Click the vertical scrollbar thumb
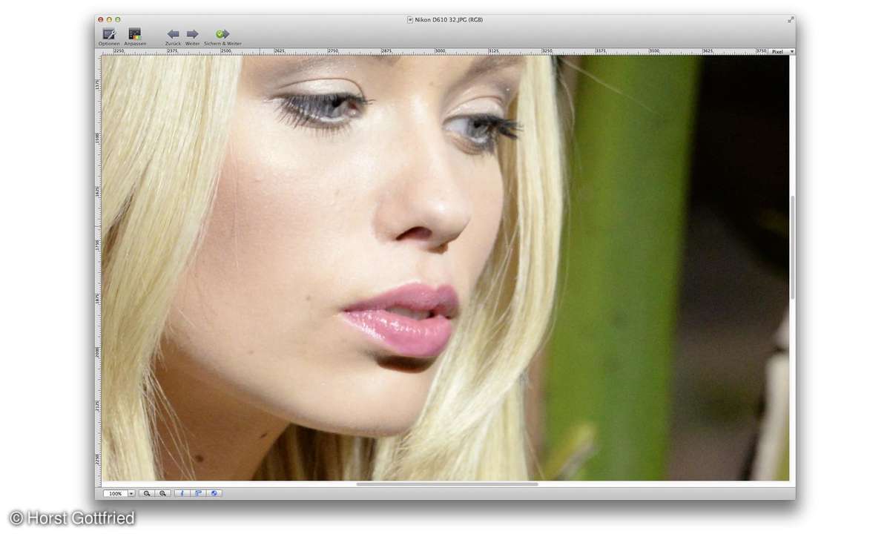 coord(793,248)
